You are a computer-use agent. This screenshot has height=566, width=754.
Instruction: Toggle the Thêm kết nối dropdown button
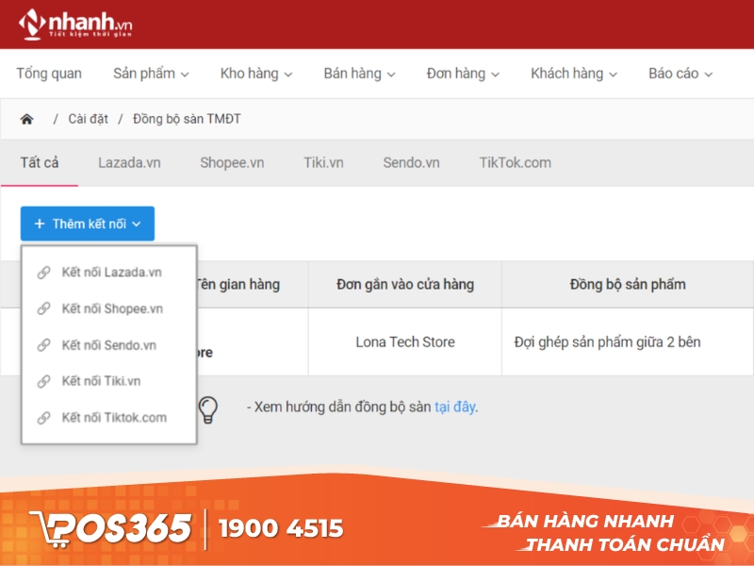(x=88, y=224)
